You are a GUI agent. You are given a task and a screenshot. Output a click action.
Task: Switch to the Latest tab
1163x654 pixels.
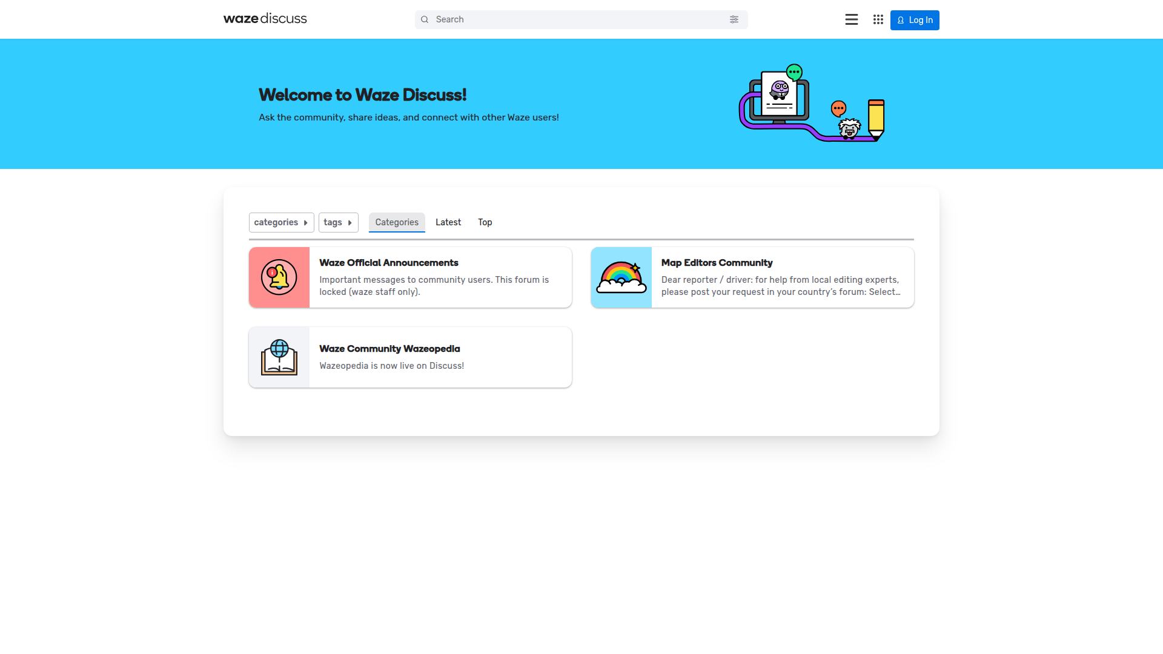pyautogui.click(x=448, y=222)
